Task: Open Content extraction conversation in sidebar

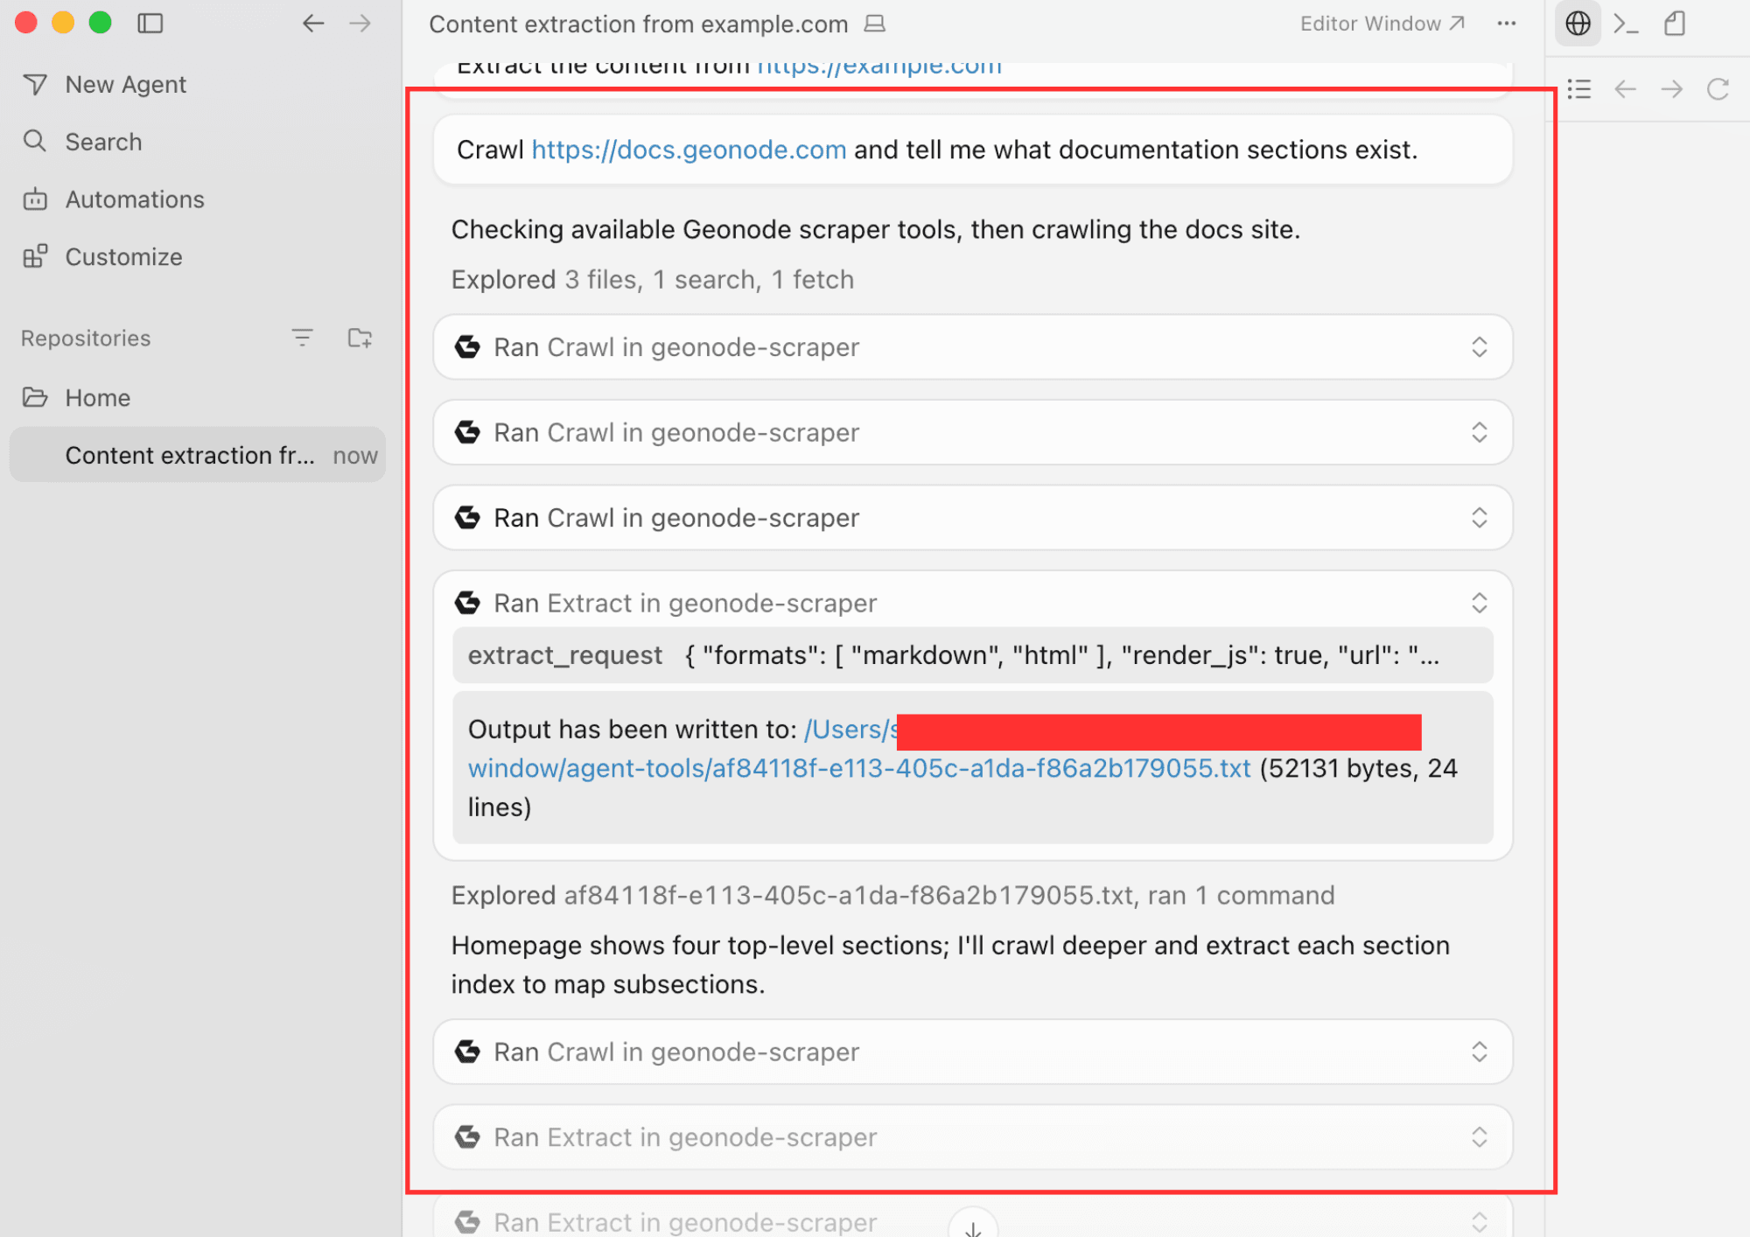Action: click(198, 455)
